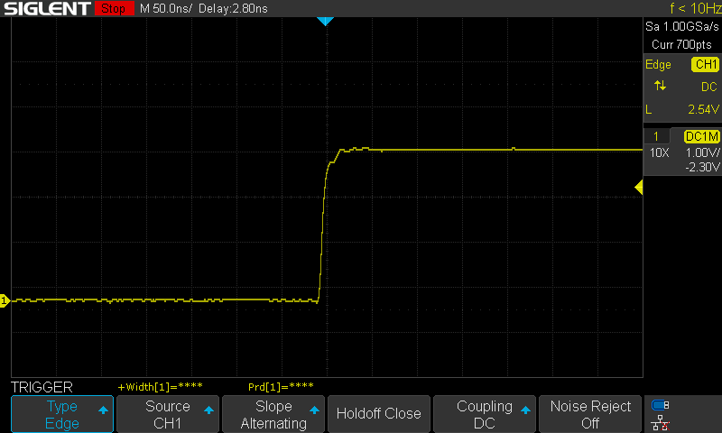This screenshot has width=722, height=433.
Task: Click the -2.30V offset value
Action: coord(702,167)
